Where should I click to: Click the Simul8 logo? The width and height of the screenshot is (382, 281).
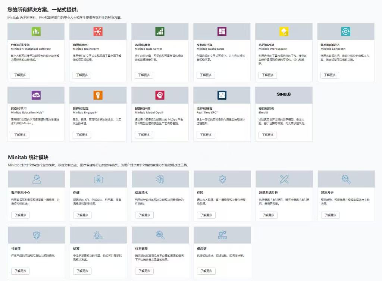(x=284, y=94)
